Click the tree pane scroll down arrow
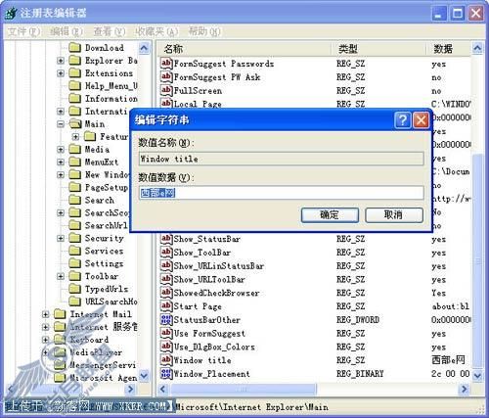This screenshot has width=489, height=418. (144, 376)
